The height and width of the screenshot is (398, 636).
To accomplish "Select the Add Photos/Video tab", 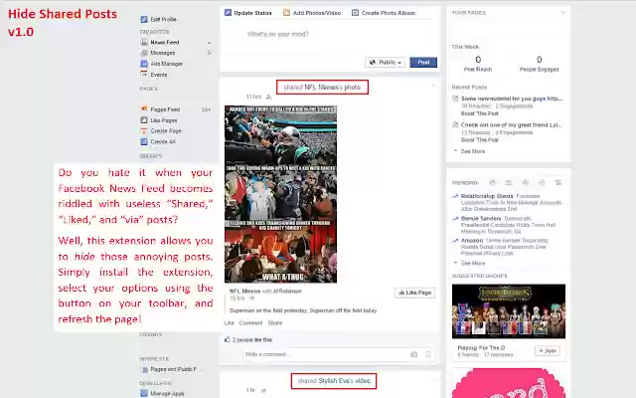I will click(x=311, y=13).
